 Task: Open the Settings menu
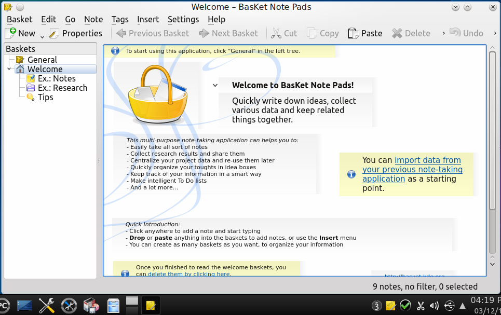(x=183, y=20)
